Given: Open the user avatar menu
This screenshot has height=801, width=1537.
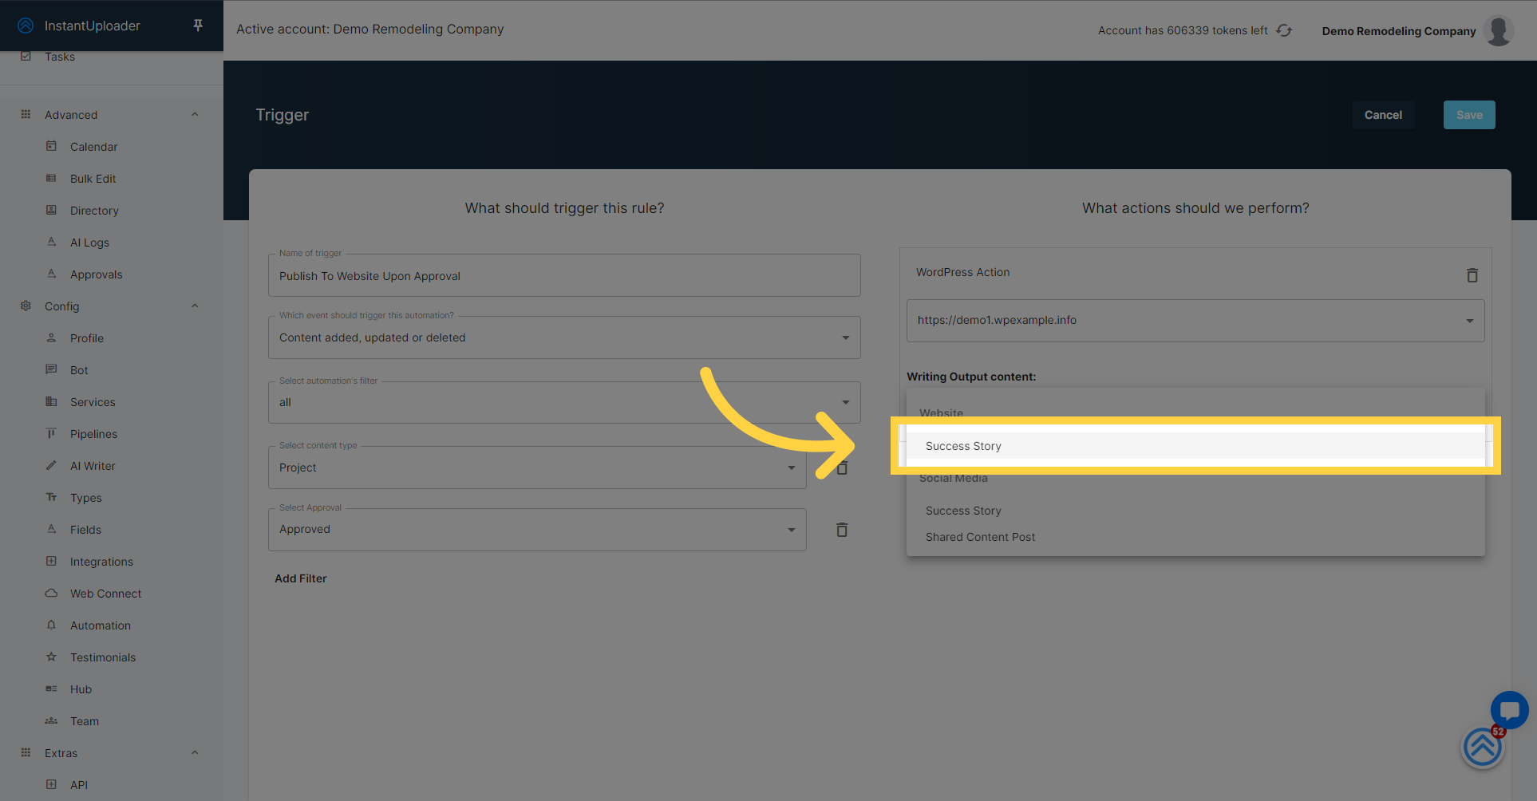Looking at the screenshot, I should click(x=1498, y=30).
